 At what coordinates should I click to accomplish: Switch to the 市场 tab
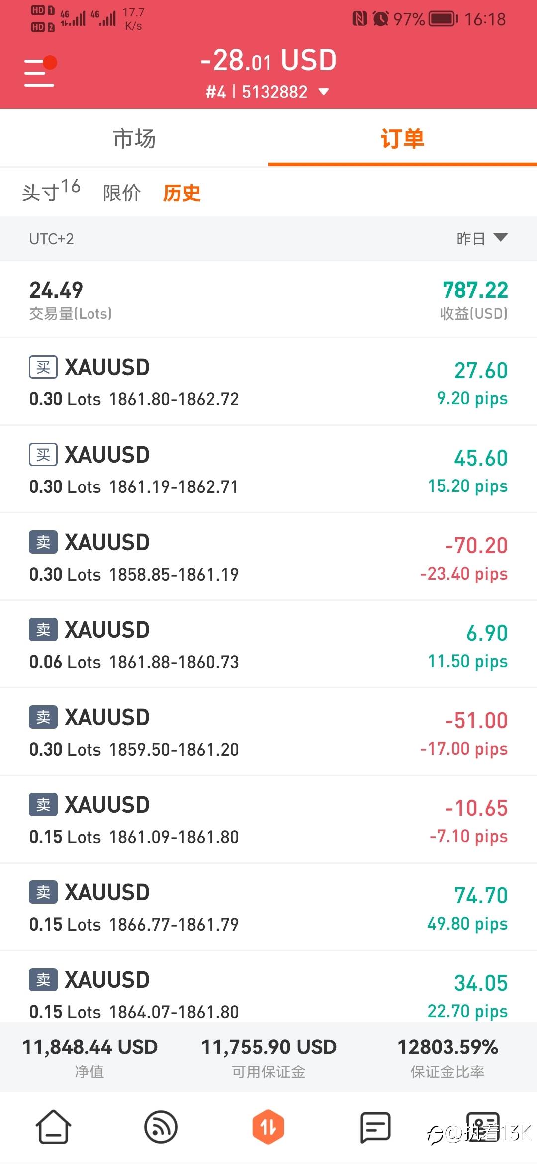[134, 138]
